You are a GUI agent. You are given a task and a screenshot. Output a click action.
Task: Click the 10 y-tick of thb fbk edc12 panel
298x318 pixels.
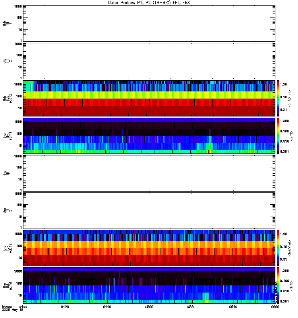coord(20,108)
